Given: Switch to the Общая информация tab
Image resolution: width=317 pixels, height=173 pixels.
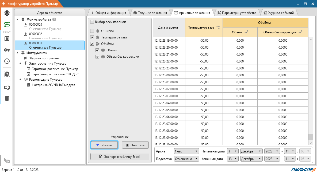Looking at the screenshot, I should coord(109,13).
